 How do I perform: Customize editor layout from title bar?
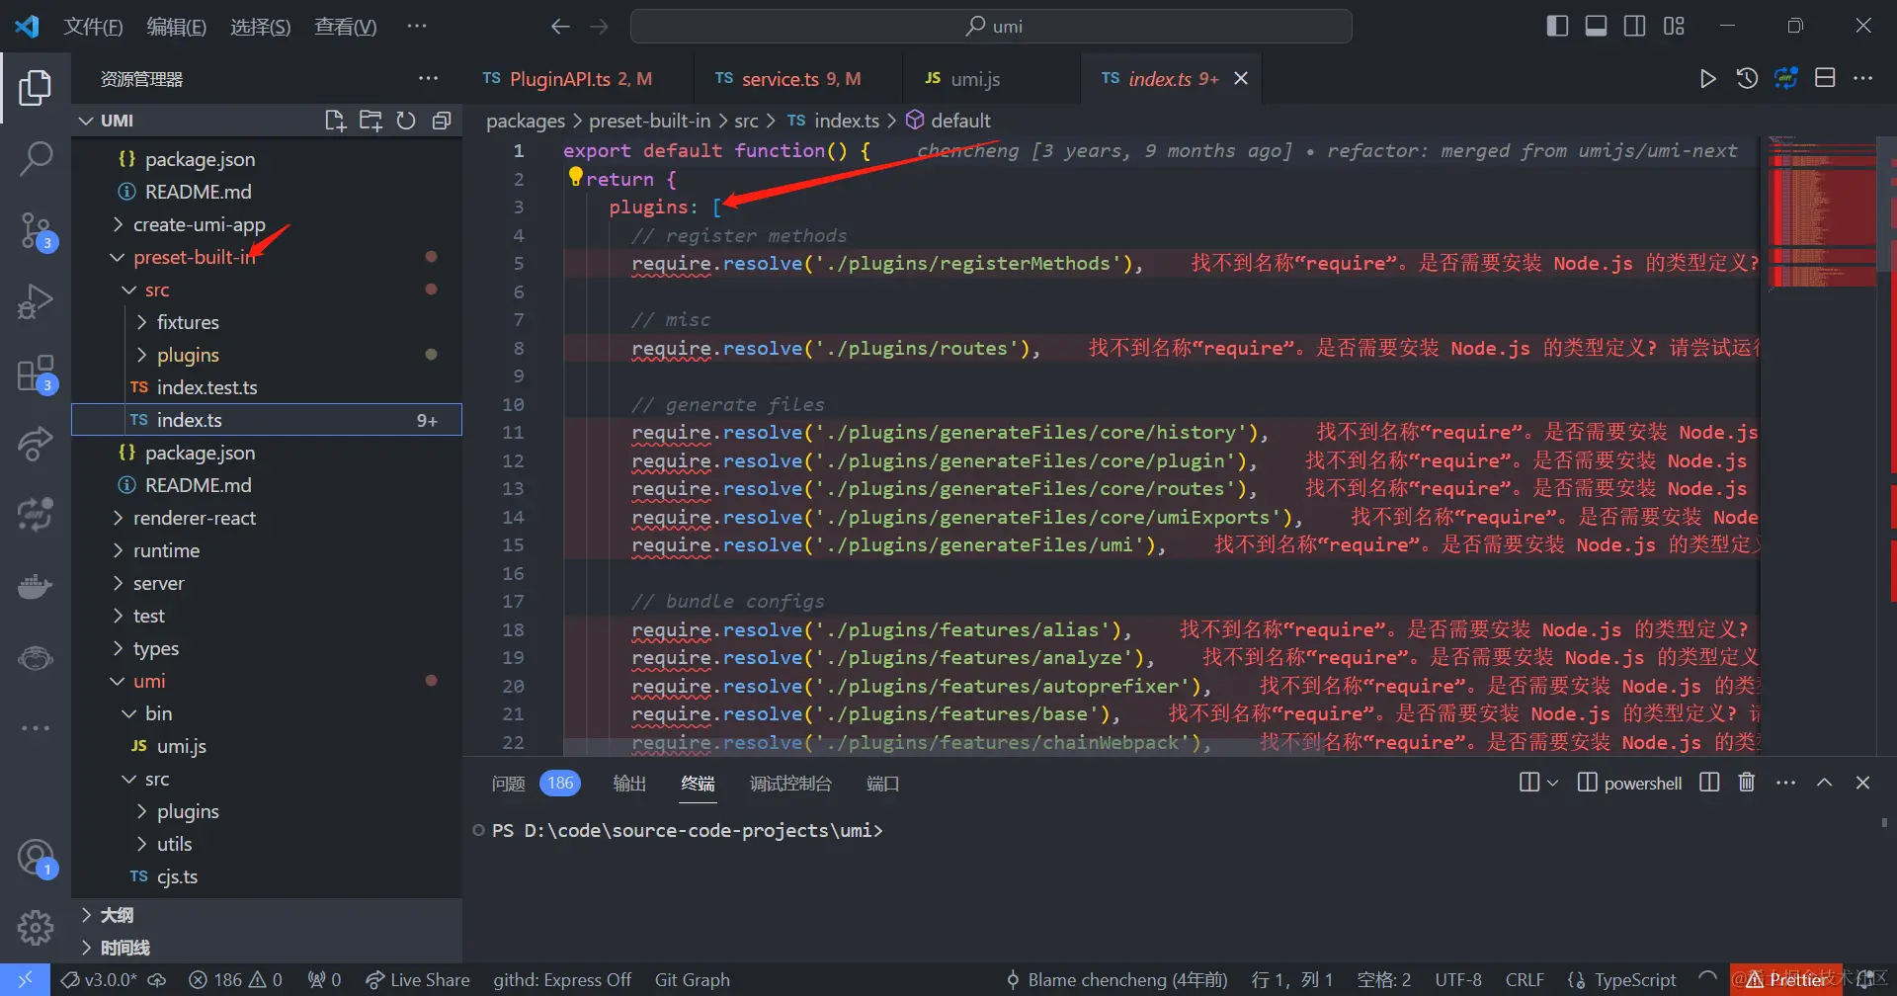click(1674, 26)
